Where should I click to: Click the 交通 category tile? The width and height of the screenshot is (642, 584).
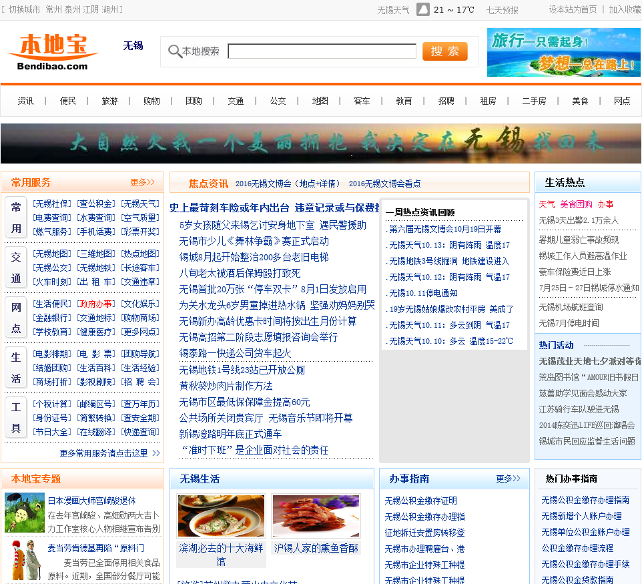click(x=16, y=268)
